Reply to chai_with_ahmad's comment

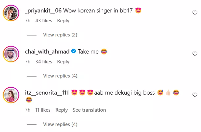[x=63, y=62]
